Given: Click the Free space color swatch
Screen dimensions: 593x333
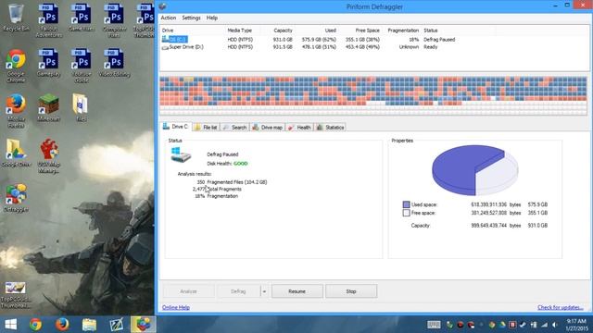Looking at the screenshot, I should 406,213.
